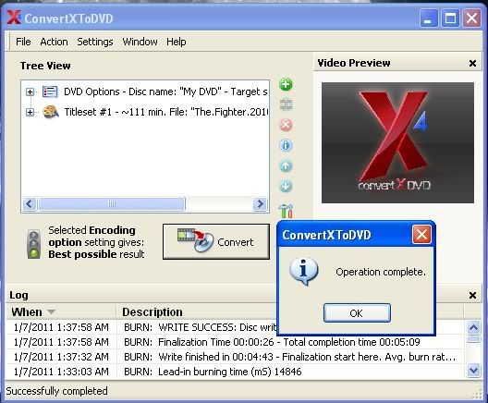The image size is (488, 403).
Task: Open the settings tools icon
Action: (x=286, y=211)
